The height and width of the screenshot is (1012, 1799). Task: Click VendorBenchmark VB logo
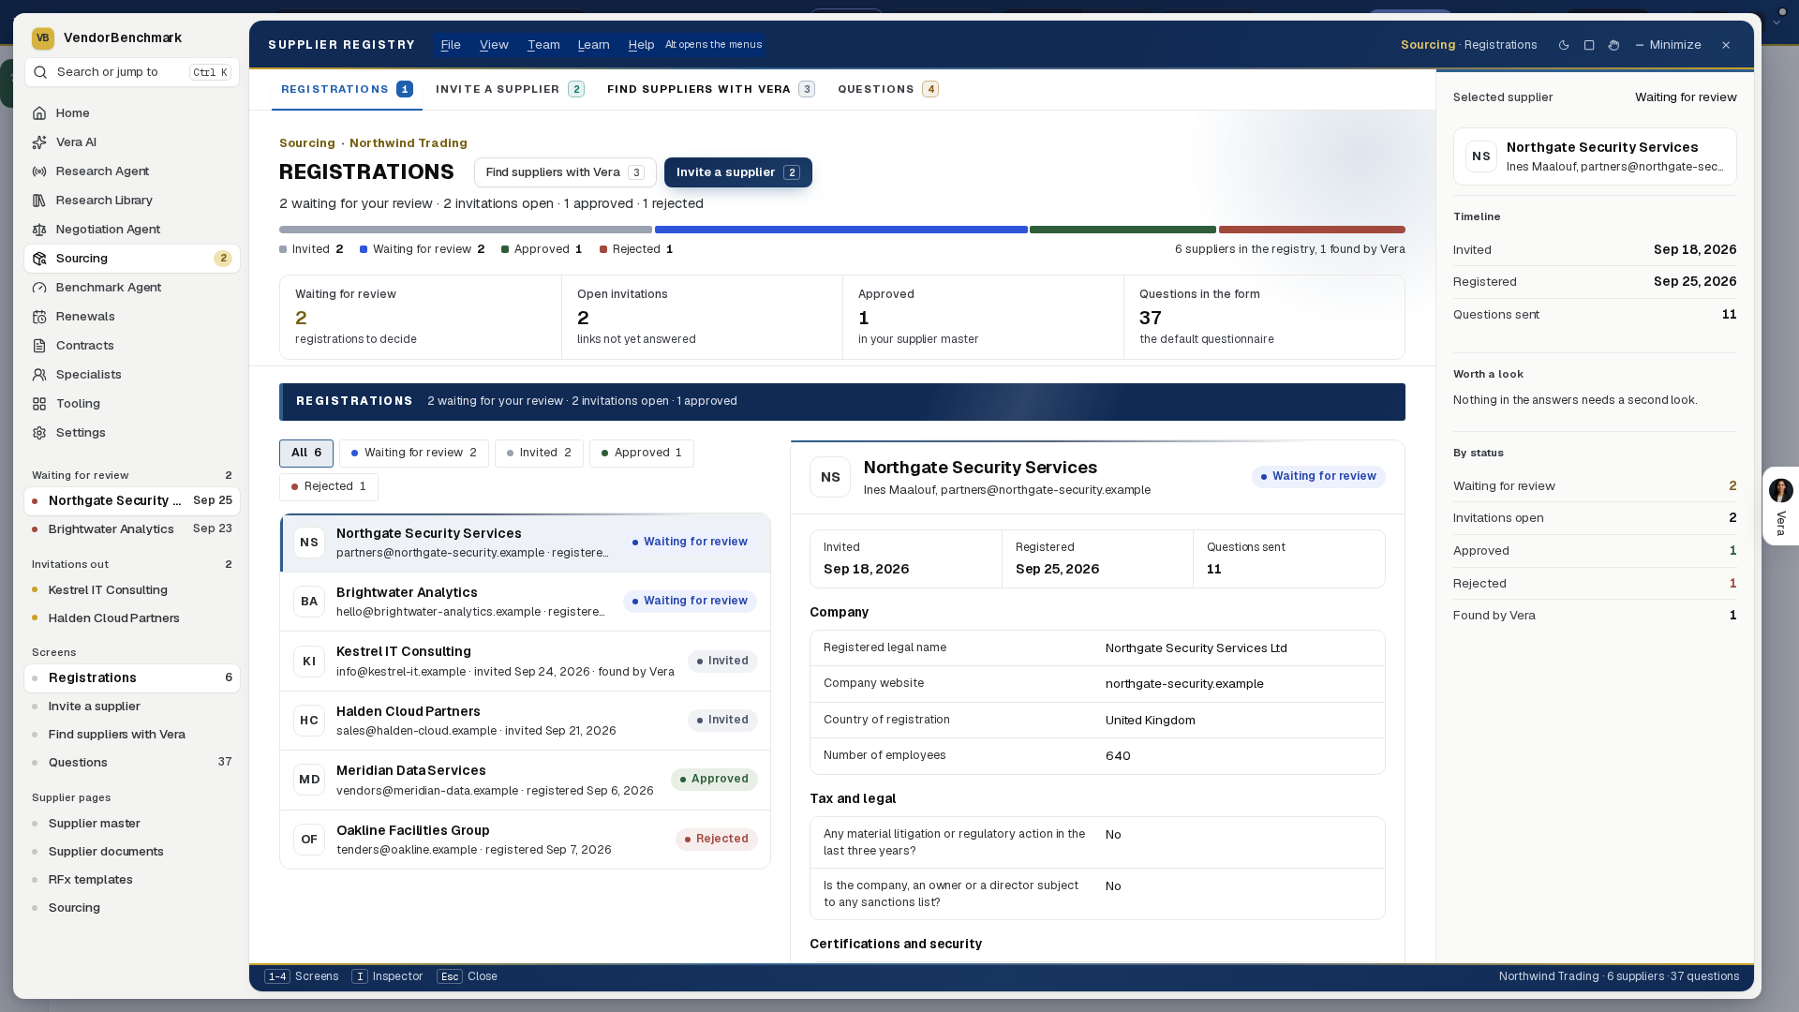point(42,37)
